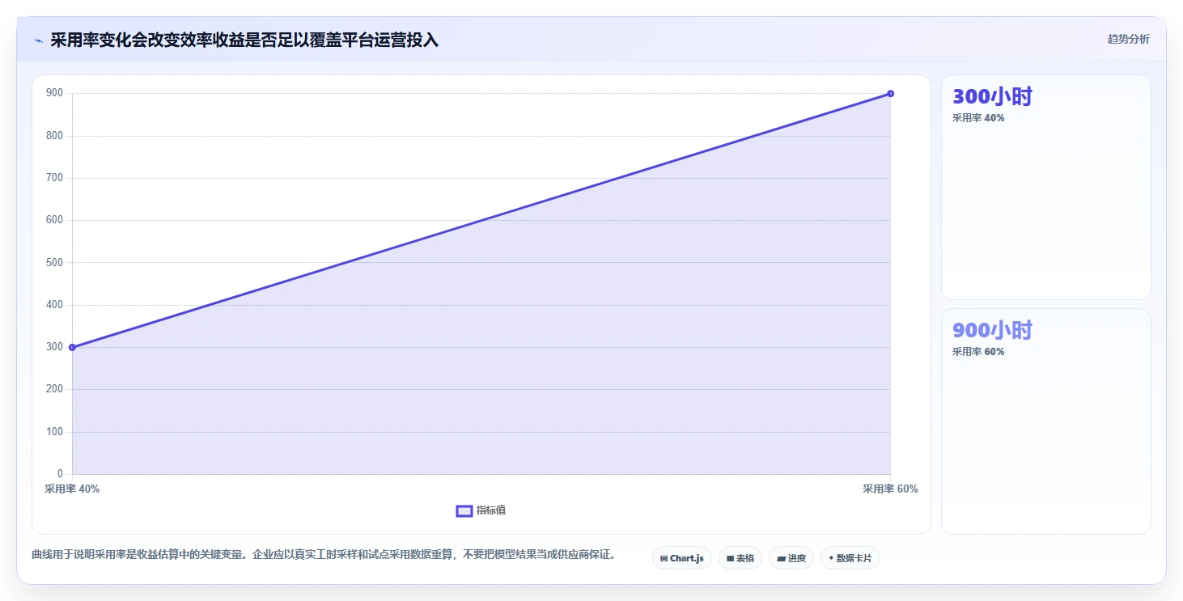Click the 指标值 legend color box

point(464,510)
